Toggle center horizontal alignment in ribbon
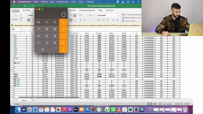 (x=71, y=20)
